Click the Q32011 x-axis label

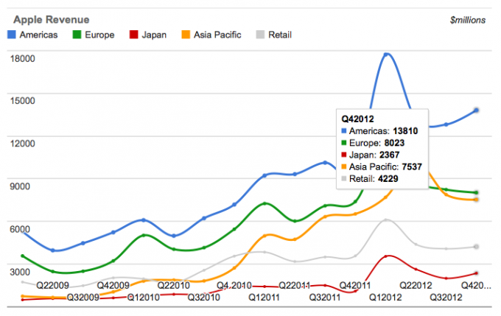pyautogui.click(x=325, y=298)
